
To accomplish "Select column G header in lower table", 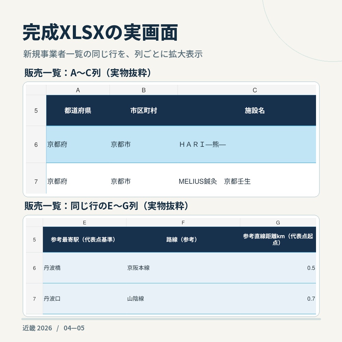I will tap(278, 223).
